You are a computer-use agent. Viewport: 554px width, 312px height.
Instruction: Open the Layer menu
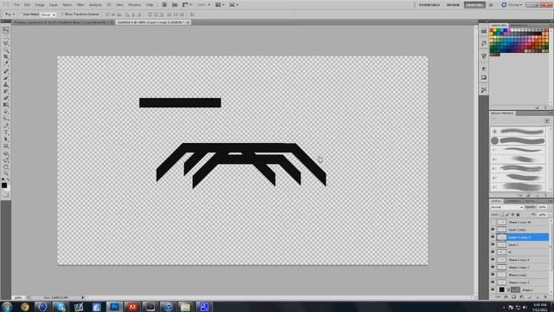pyautogui.click(x=54, y=5)
